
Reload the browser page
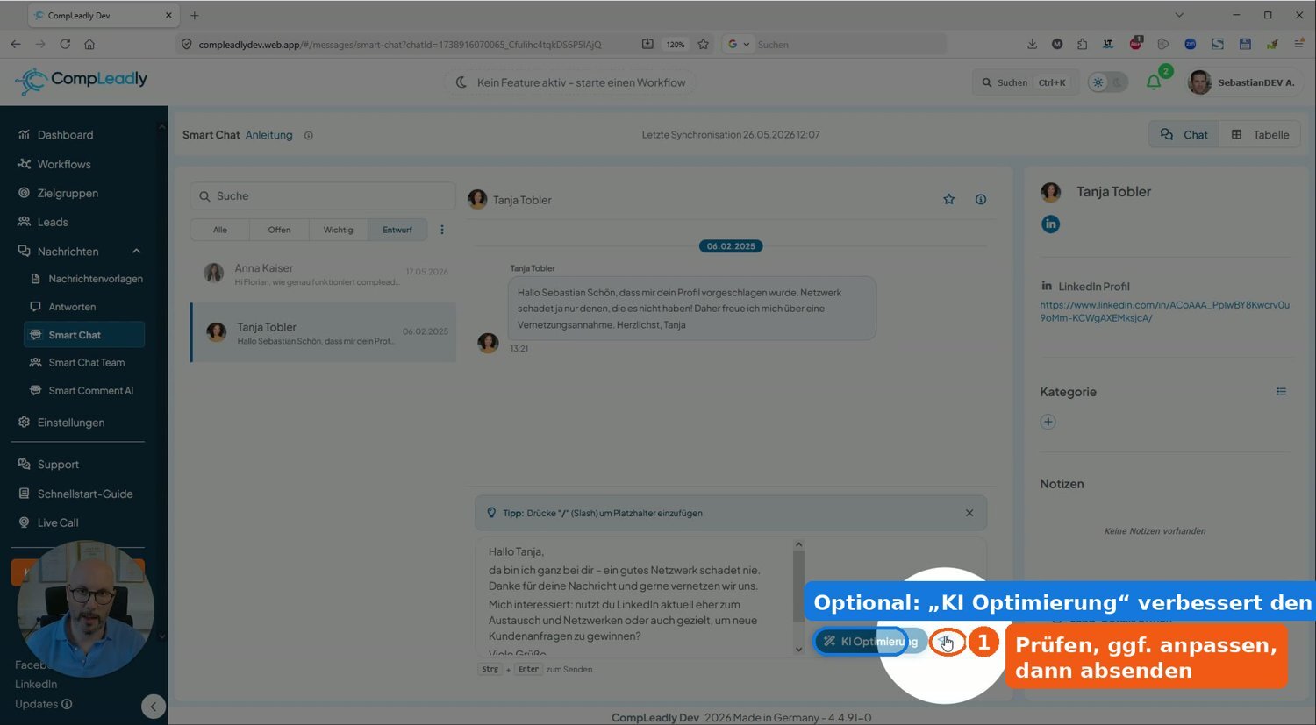65,44
